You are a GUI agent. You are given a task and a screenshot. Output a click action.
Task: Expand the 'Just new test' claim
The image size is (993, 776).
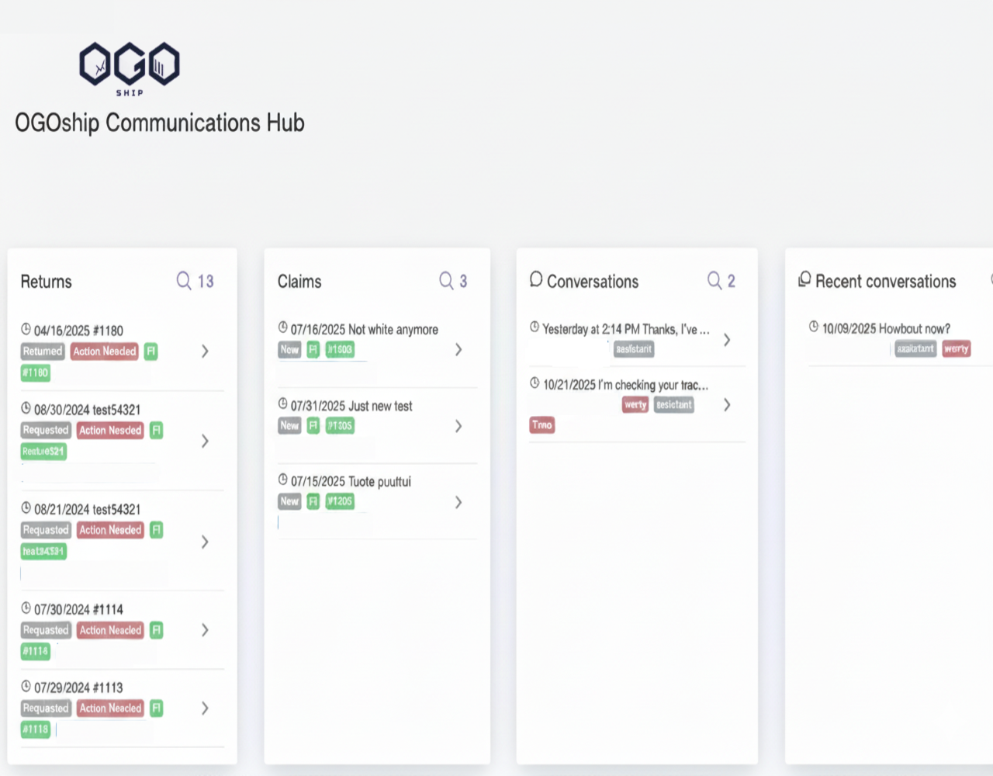click(x=458, y=425)
